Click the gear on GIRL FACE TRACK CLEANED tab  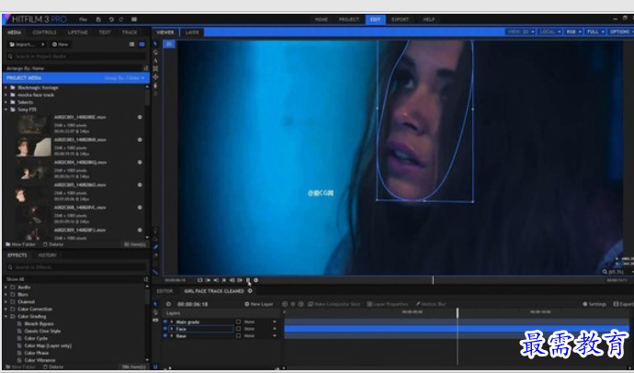(x=250, y=291)
